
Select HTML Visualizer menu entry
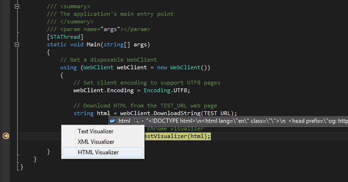click(x=103, y=152)
